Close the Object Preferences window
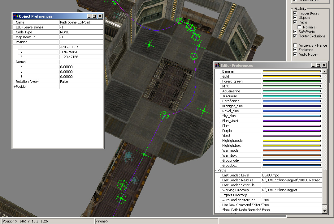This screenshot has height=224, width=334. click(x=100, y=16)
